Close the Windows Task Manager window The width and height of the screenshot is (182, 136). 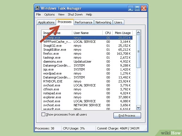tap(144, 8)
